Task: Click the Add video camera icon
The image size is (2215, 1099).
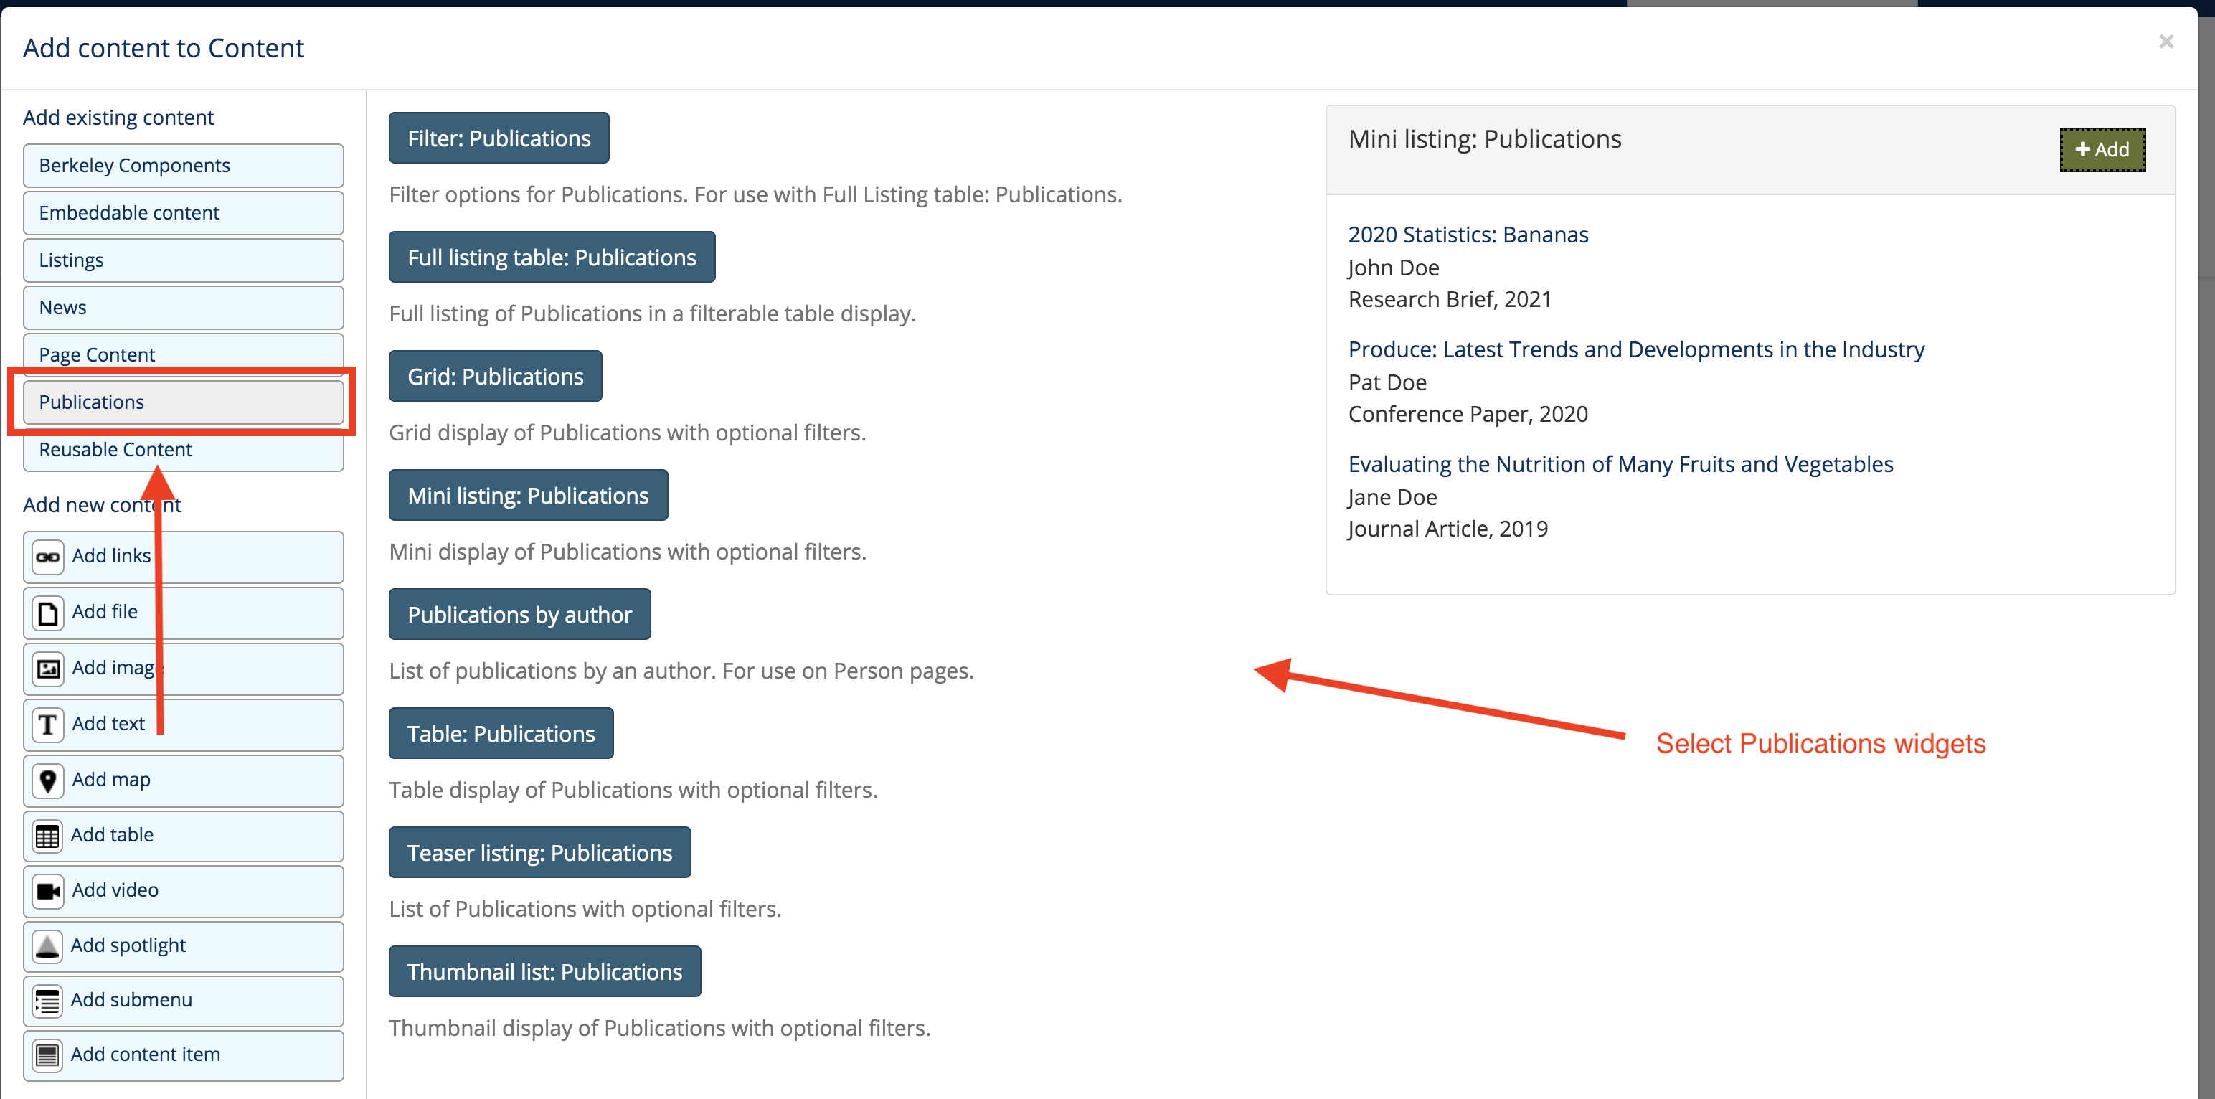Action: (47, 891)
